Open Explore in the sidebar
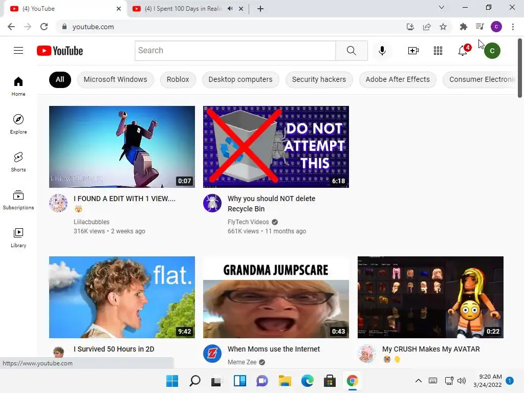 pyautogui.click(x=18, y=124)
